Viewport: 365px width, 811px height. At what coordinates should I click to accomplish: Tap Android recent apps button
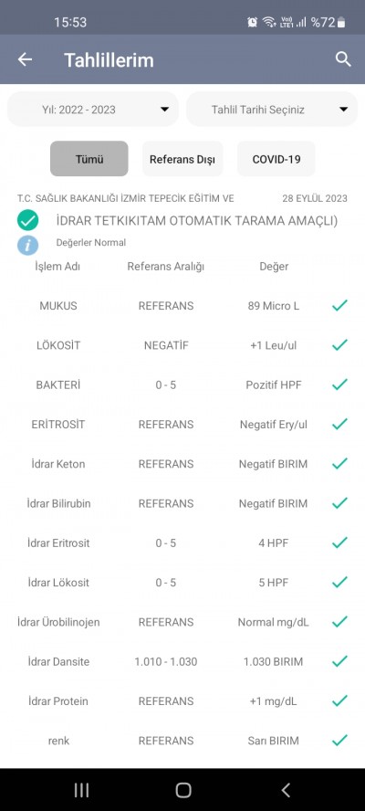(x=81, y=790)
